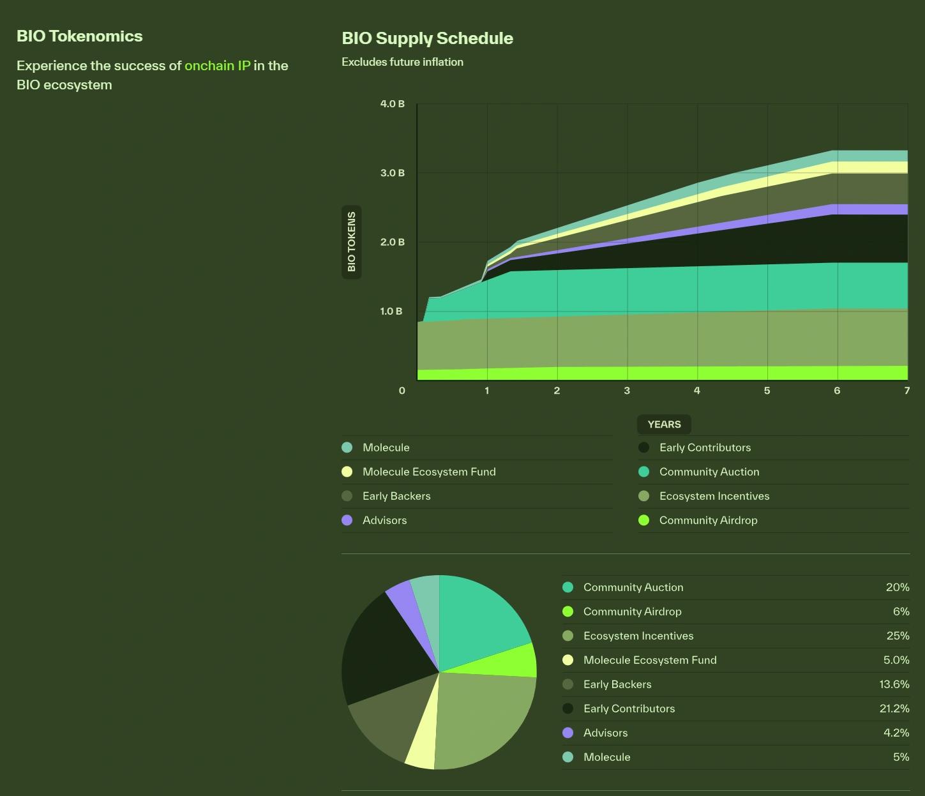Click Advisors dot in pie chart legend
Viewport: 925px width, 796px height.
568,733
